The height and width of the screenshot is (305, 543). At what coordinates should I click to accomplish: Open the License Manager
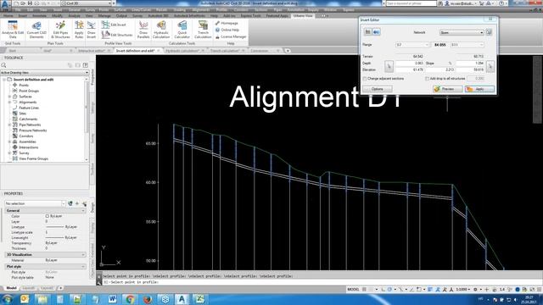point(231,36)
